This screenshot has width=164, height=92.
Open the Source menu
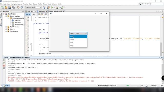click(20, 4)
